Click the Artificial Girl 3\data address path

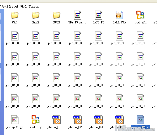[x=20, y=6]
